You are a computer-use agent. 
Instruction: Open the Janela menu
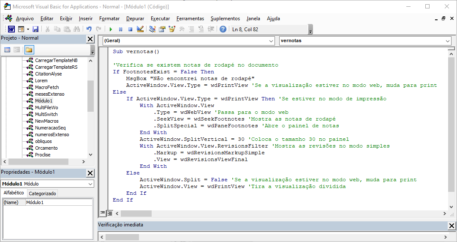pos(253,19)
